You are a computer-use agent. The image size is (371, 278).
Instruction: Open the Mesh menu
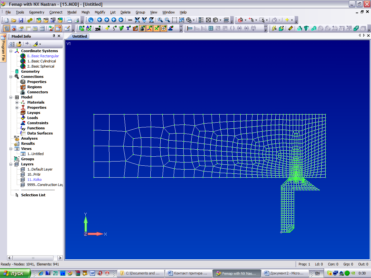[85, 12]
